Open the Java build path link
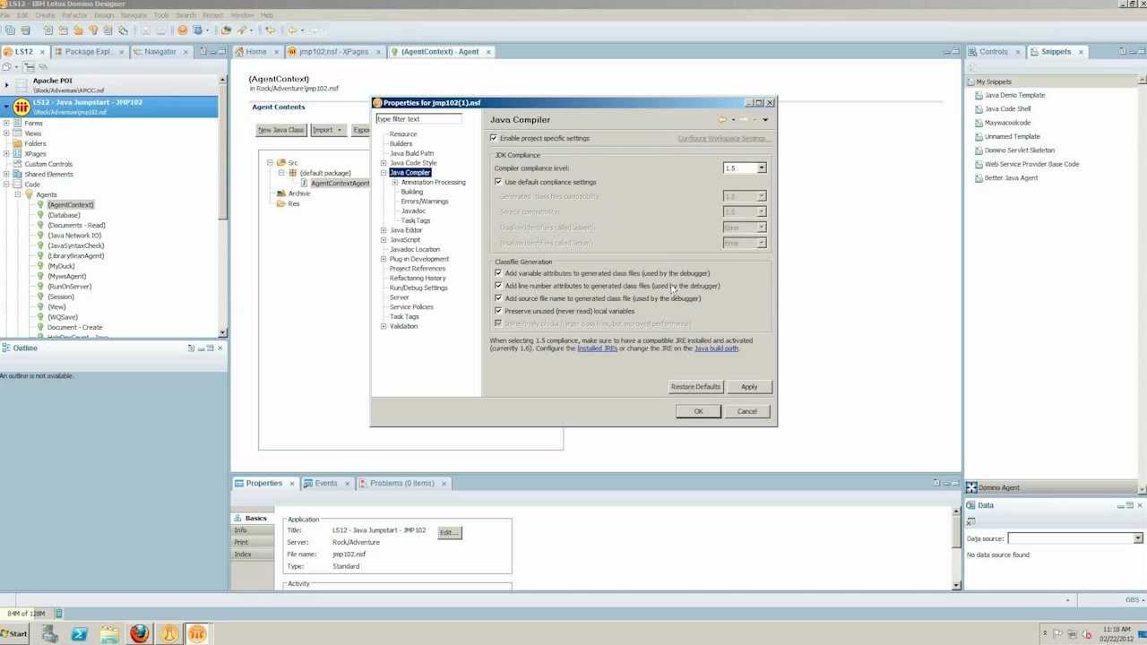 pos(716,348)
